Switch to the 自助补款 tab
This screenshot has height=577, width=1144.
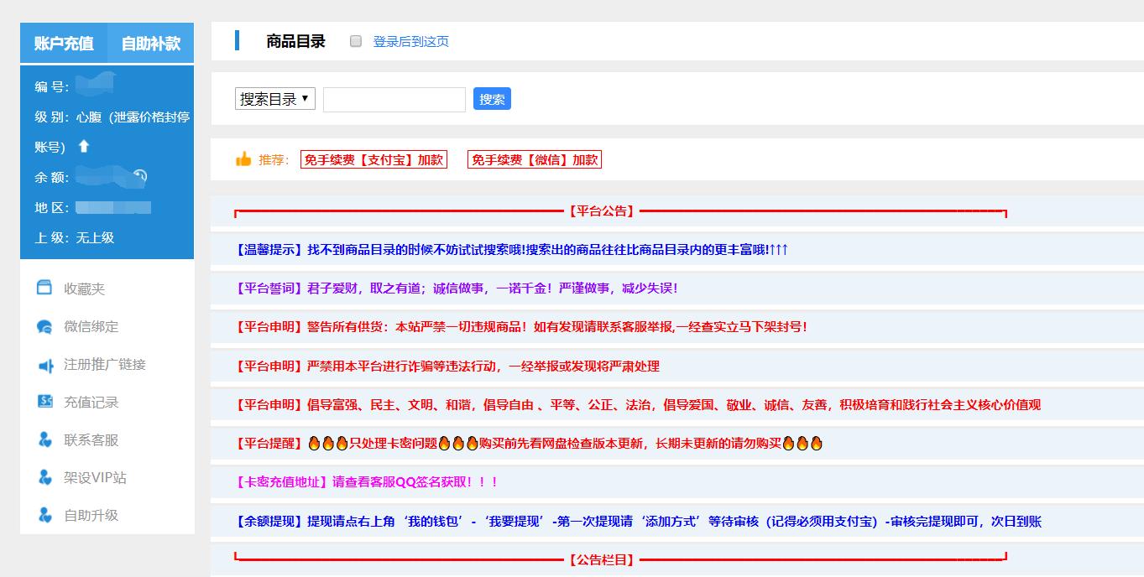coord(152,42)
